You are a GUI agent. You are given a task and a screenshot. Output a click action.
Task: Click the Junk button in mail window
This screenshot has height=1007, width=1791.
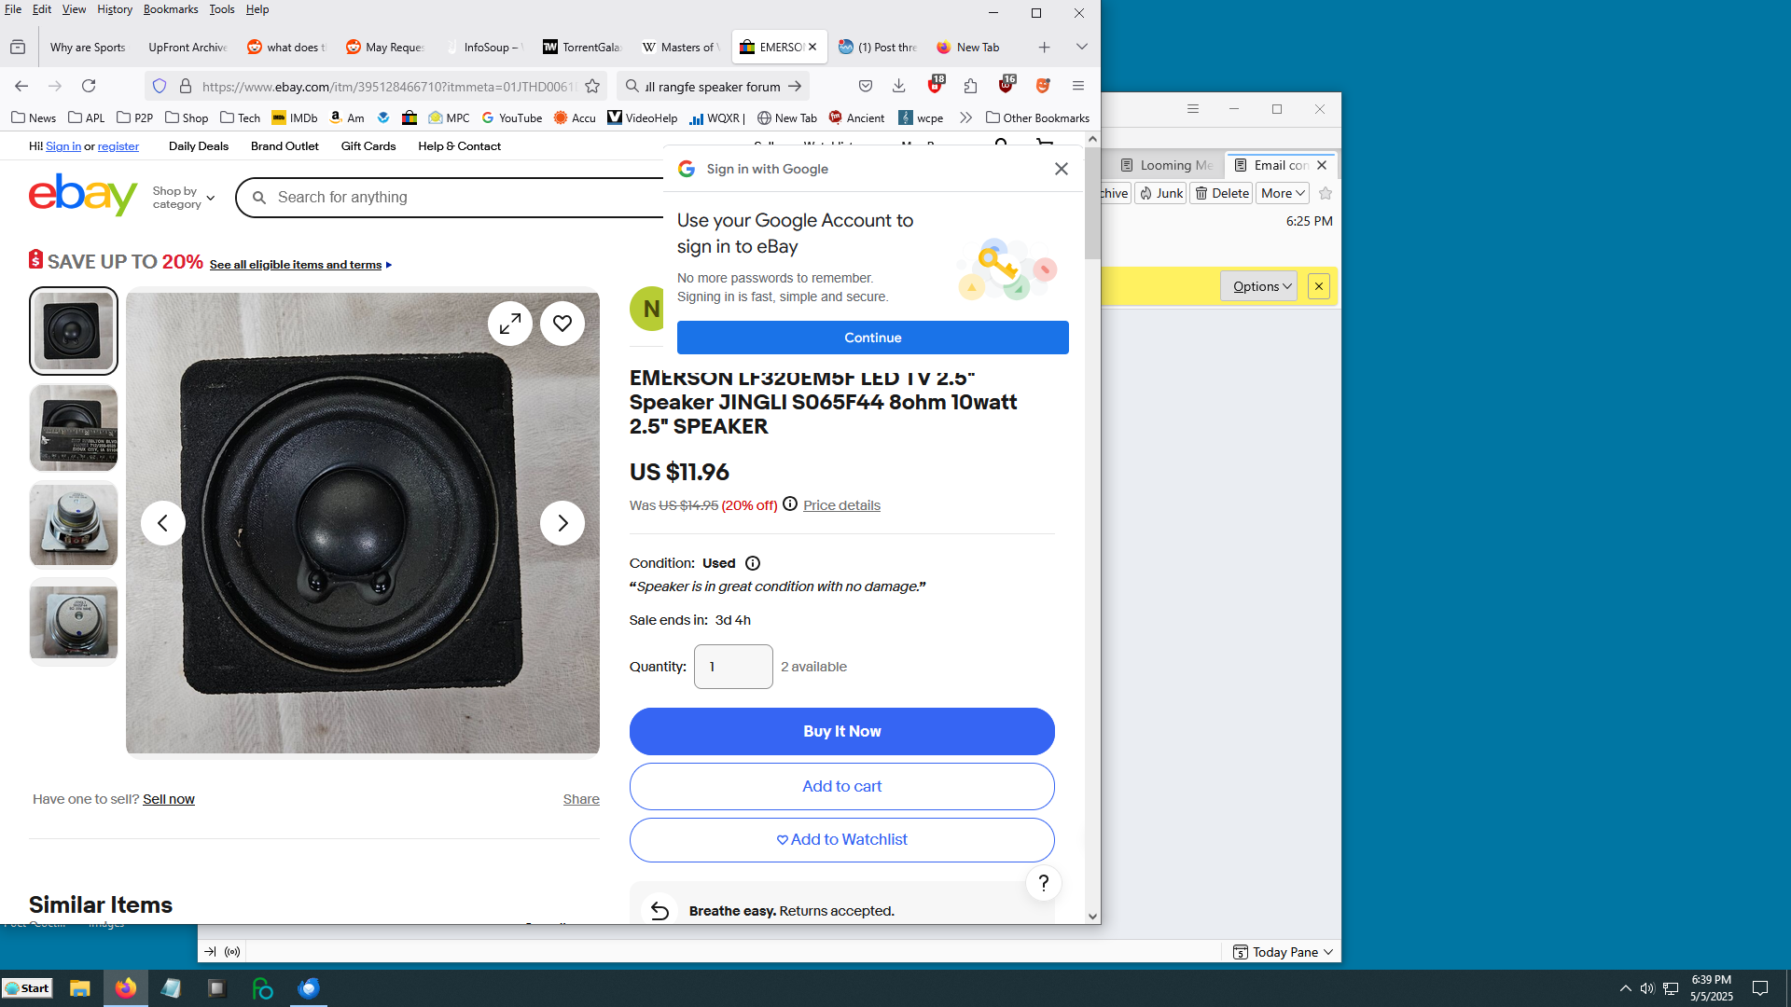point(1160,193)
